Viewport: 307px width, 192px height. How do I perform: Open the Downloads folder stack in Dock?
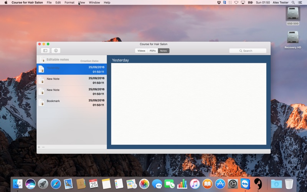point(276,184)
